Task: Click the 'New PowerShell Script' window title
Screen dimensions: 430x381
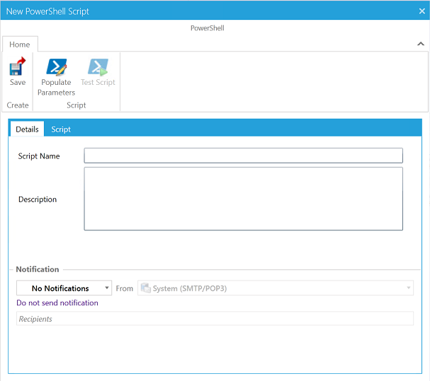Action: pos(47,11)
